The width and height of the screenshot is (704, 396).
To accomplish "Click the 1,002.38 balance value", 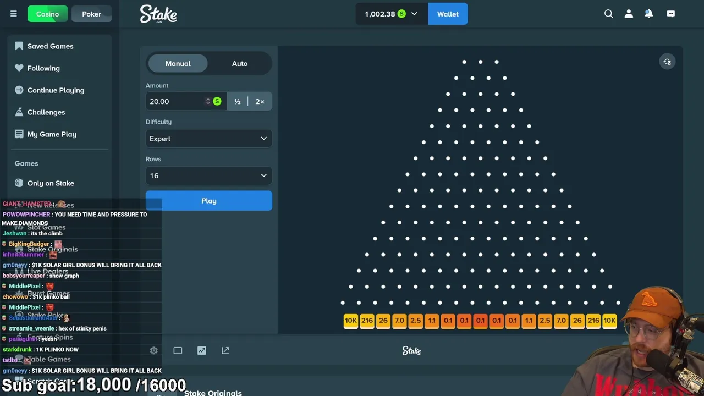I will [380, 14].
